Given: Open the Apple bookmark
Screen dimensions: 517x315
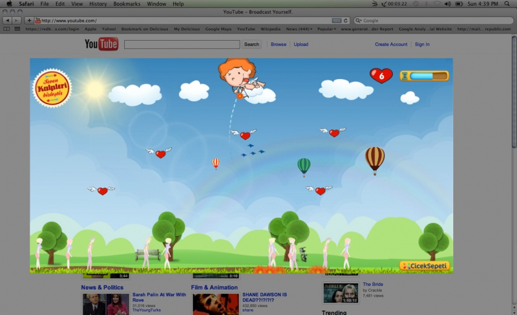Looking at the screenshot, I should coord(90,29).
